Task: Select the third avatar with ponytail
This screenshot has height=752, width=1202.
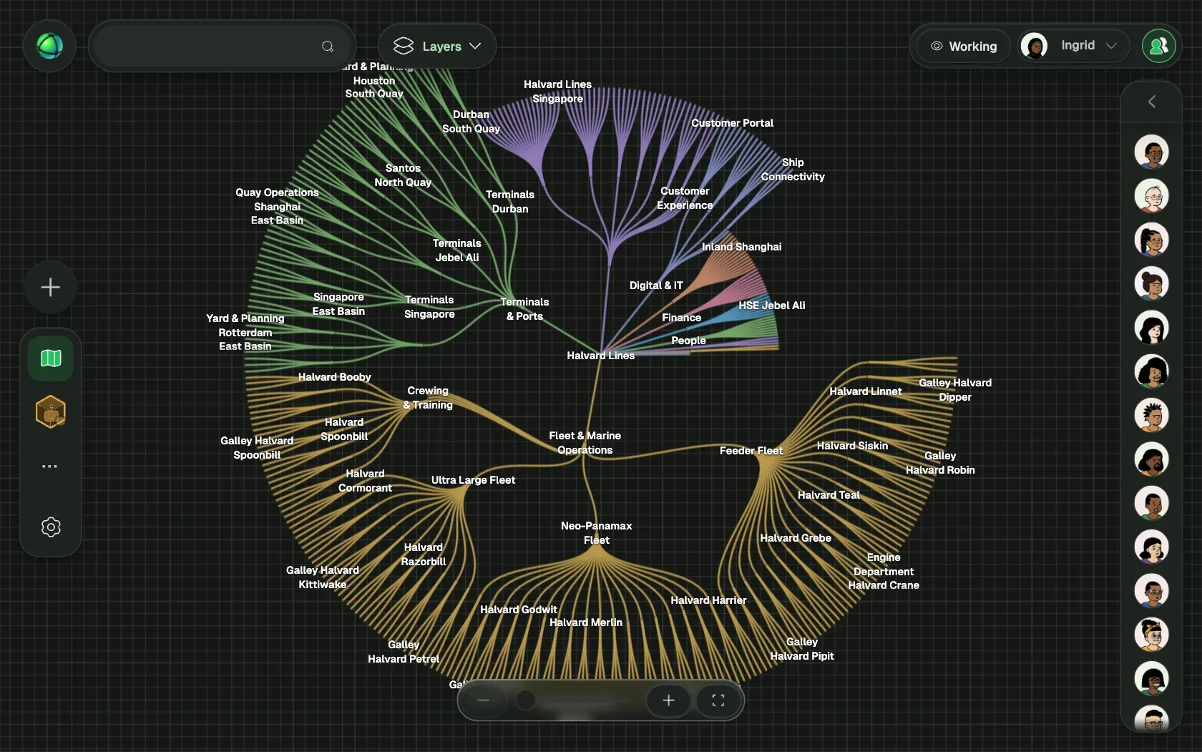Action: 1151,240
